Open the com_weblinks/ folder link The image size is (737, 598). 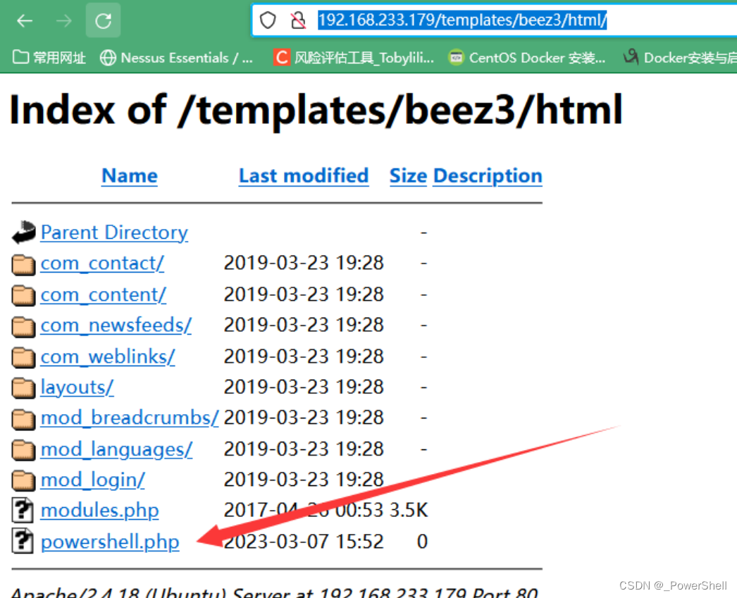108,356
